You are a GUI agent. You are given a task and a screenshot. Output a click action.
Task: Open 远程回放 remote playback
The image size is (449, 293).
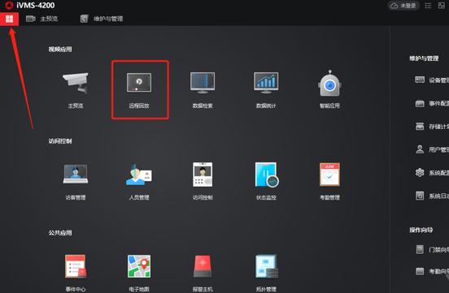coord(139,83)
